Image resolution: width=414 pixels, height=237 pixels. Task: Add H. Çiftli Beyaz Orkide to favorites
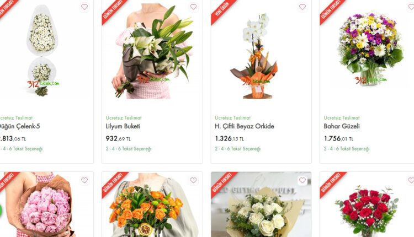pyautogui.click(x=302, y=7)
